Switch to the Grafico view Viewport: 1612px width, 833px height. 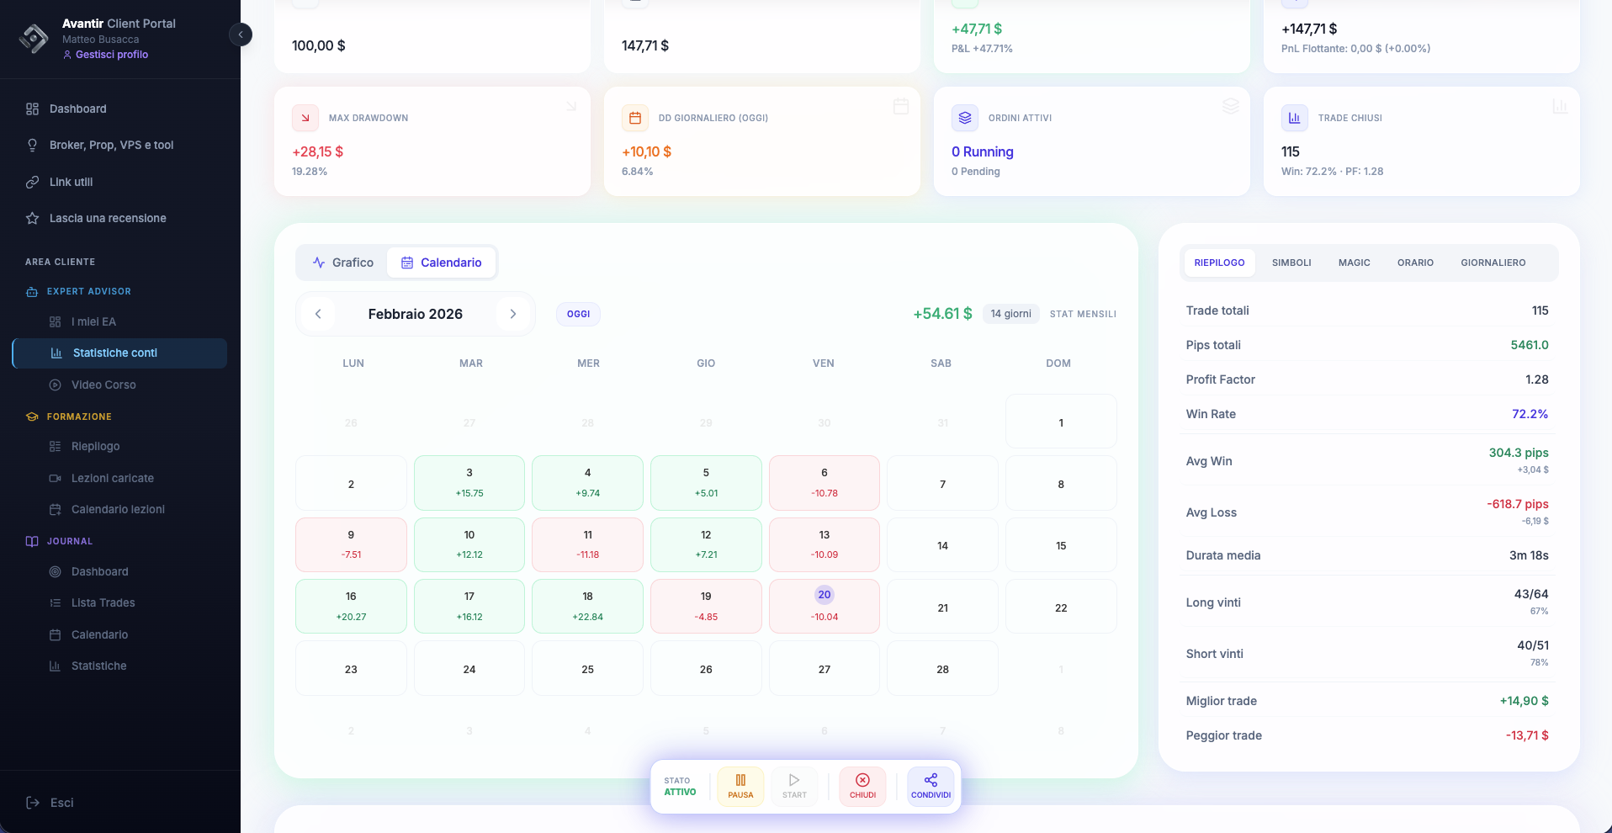tap(342, 263)
